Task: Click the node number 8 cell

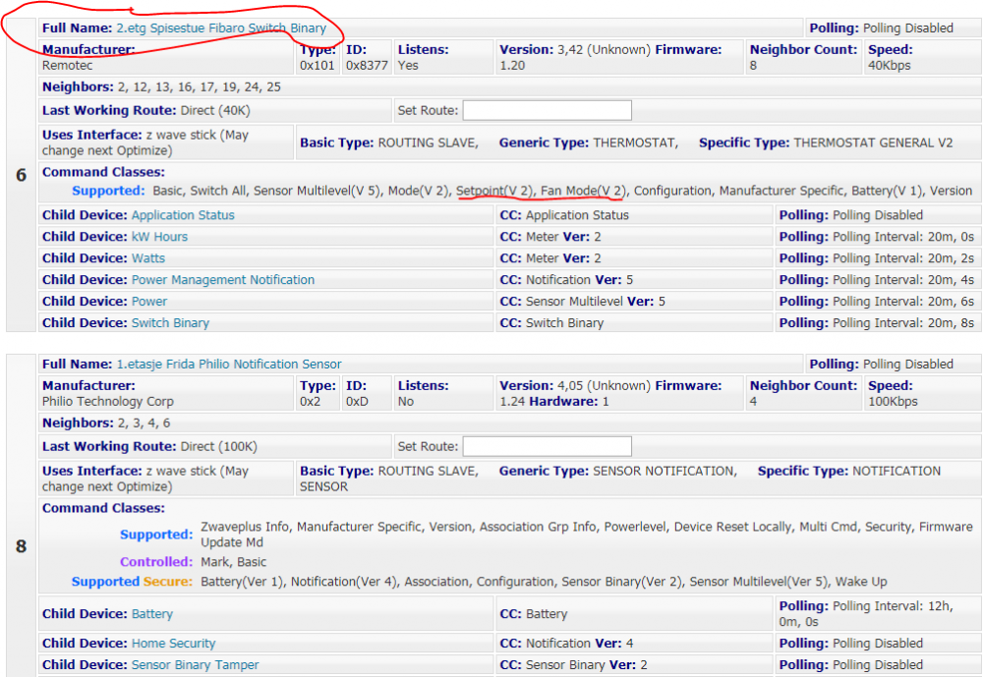Action: point(21,545)
